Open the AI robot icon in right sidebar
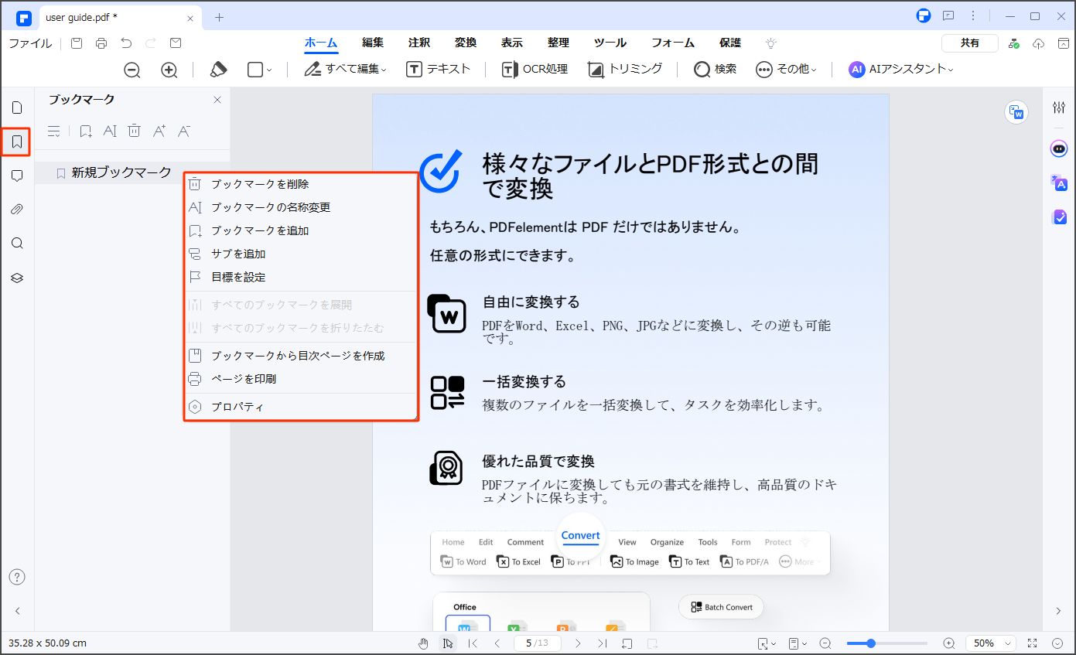This screenshot has height=655, width=1076. [1059, 148]
